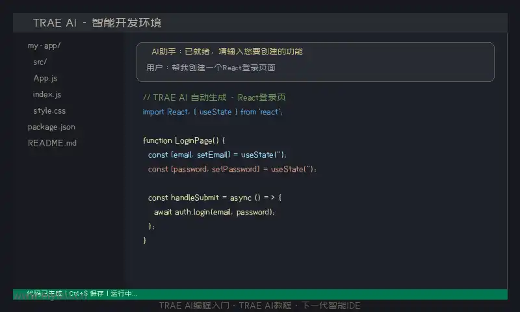Click the 用户 request message line

211,68
